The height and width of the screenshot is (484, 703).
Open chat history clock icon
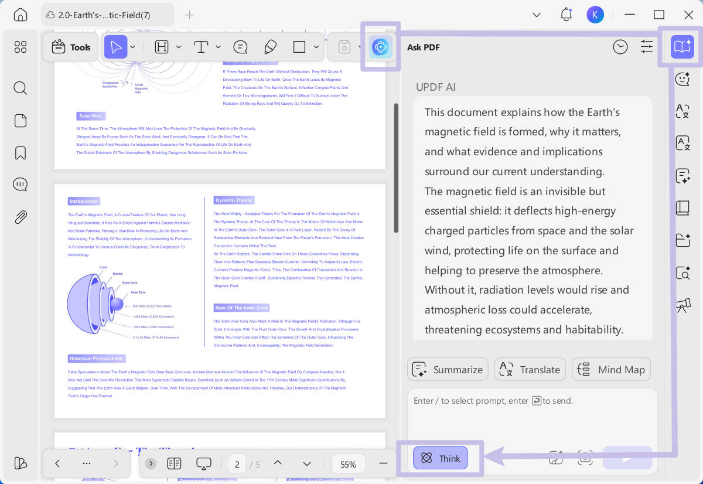pyautogui.click(x=620, y=47)
